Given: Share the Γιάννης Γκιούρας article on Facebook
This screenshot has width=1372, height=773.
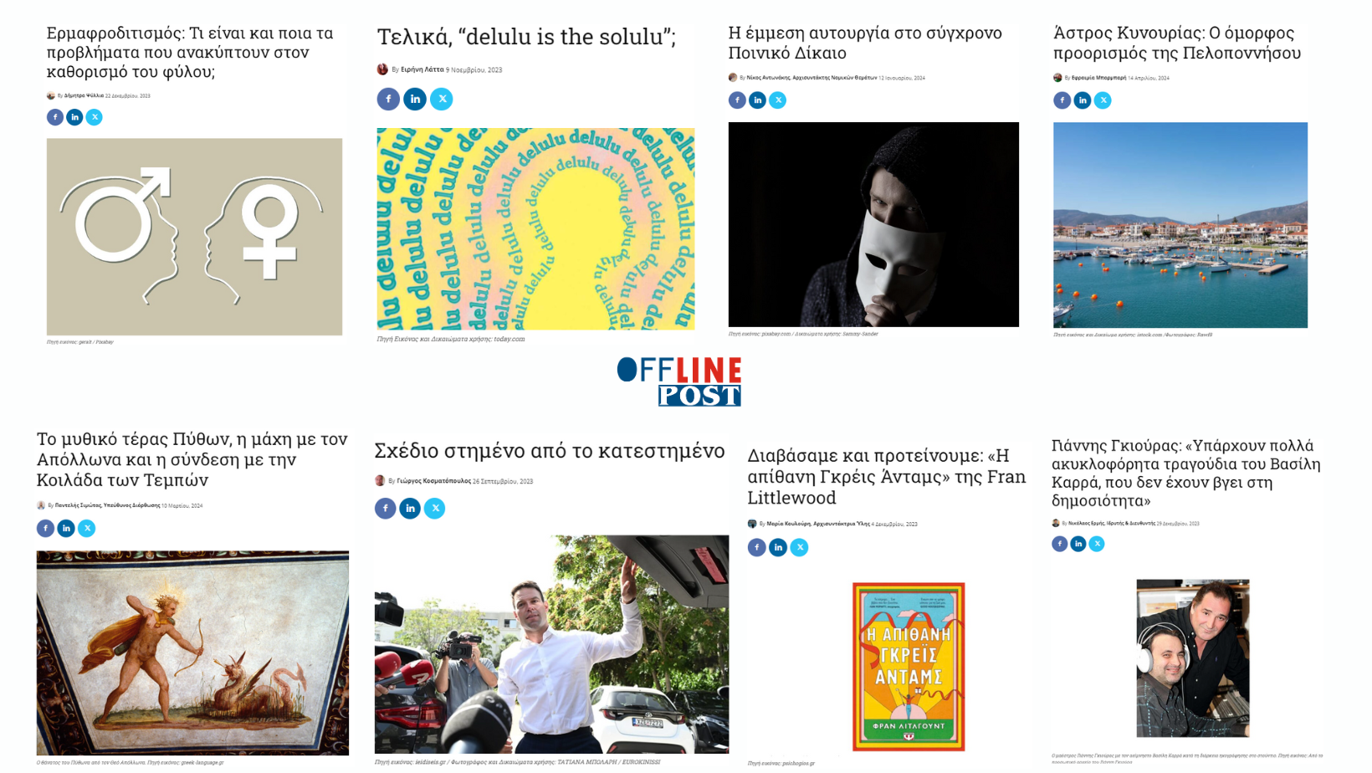Looking at the screenshot, I should [x=1060, y=544].
